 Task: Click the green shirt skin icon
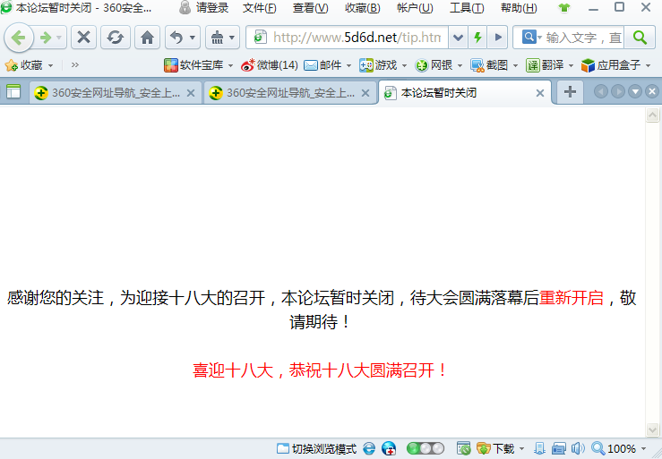(x=563, y=7)
